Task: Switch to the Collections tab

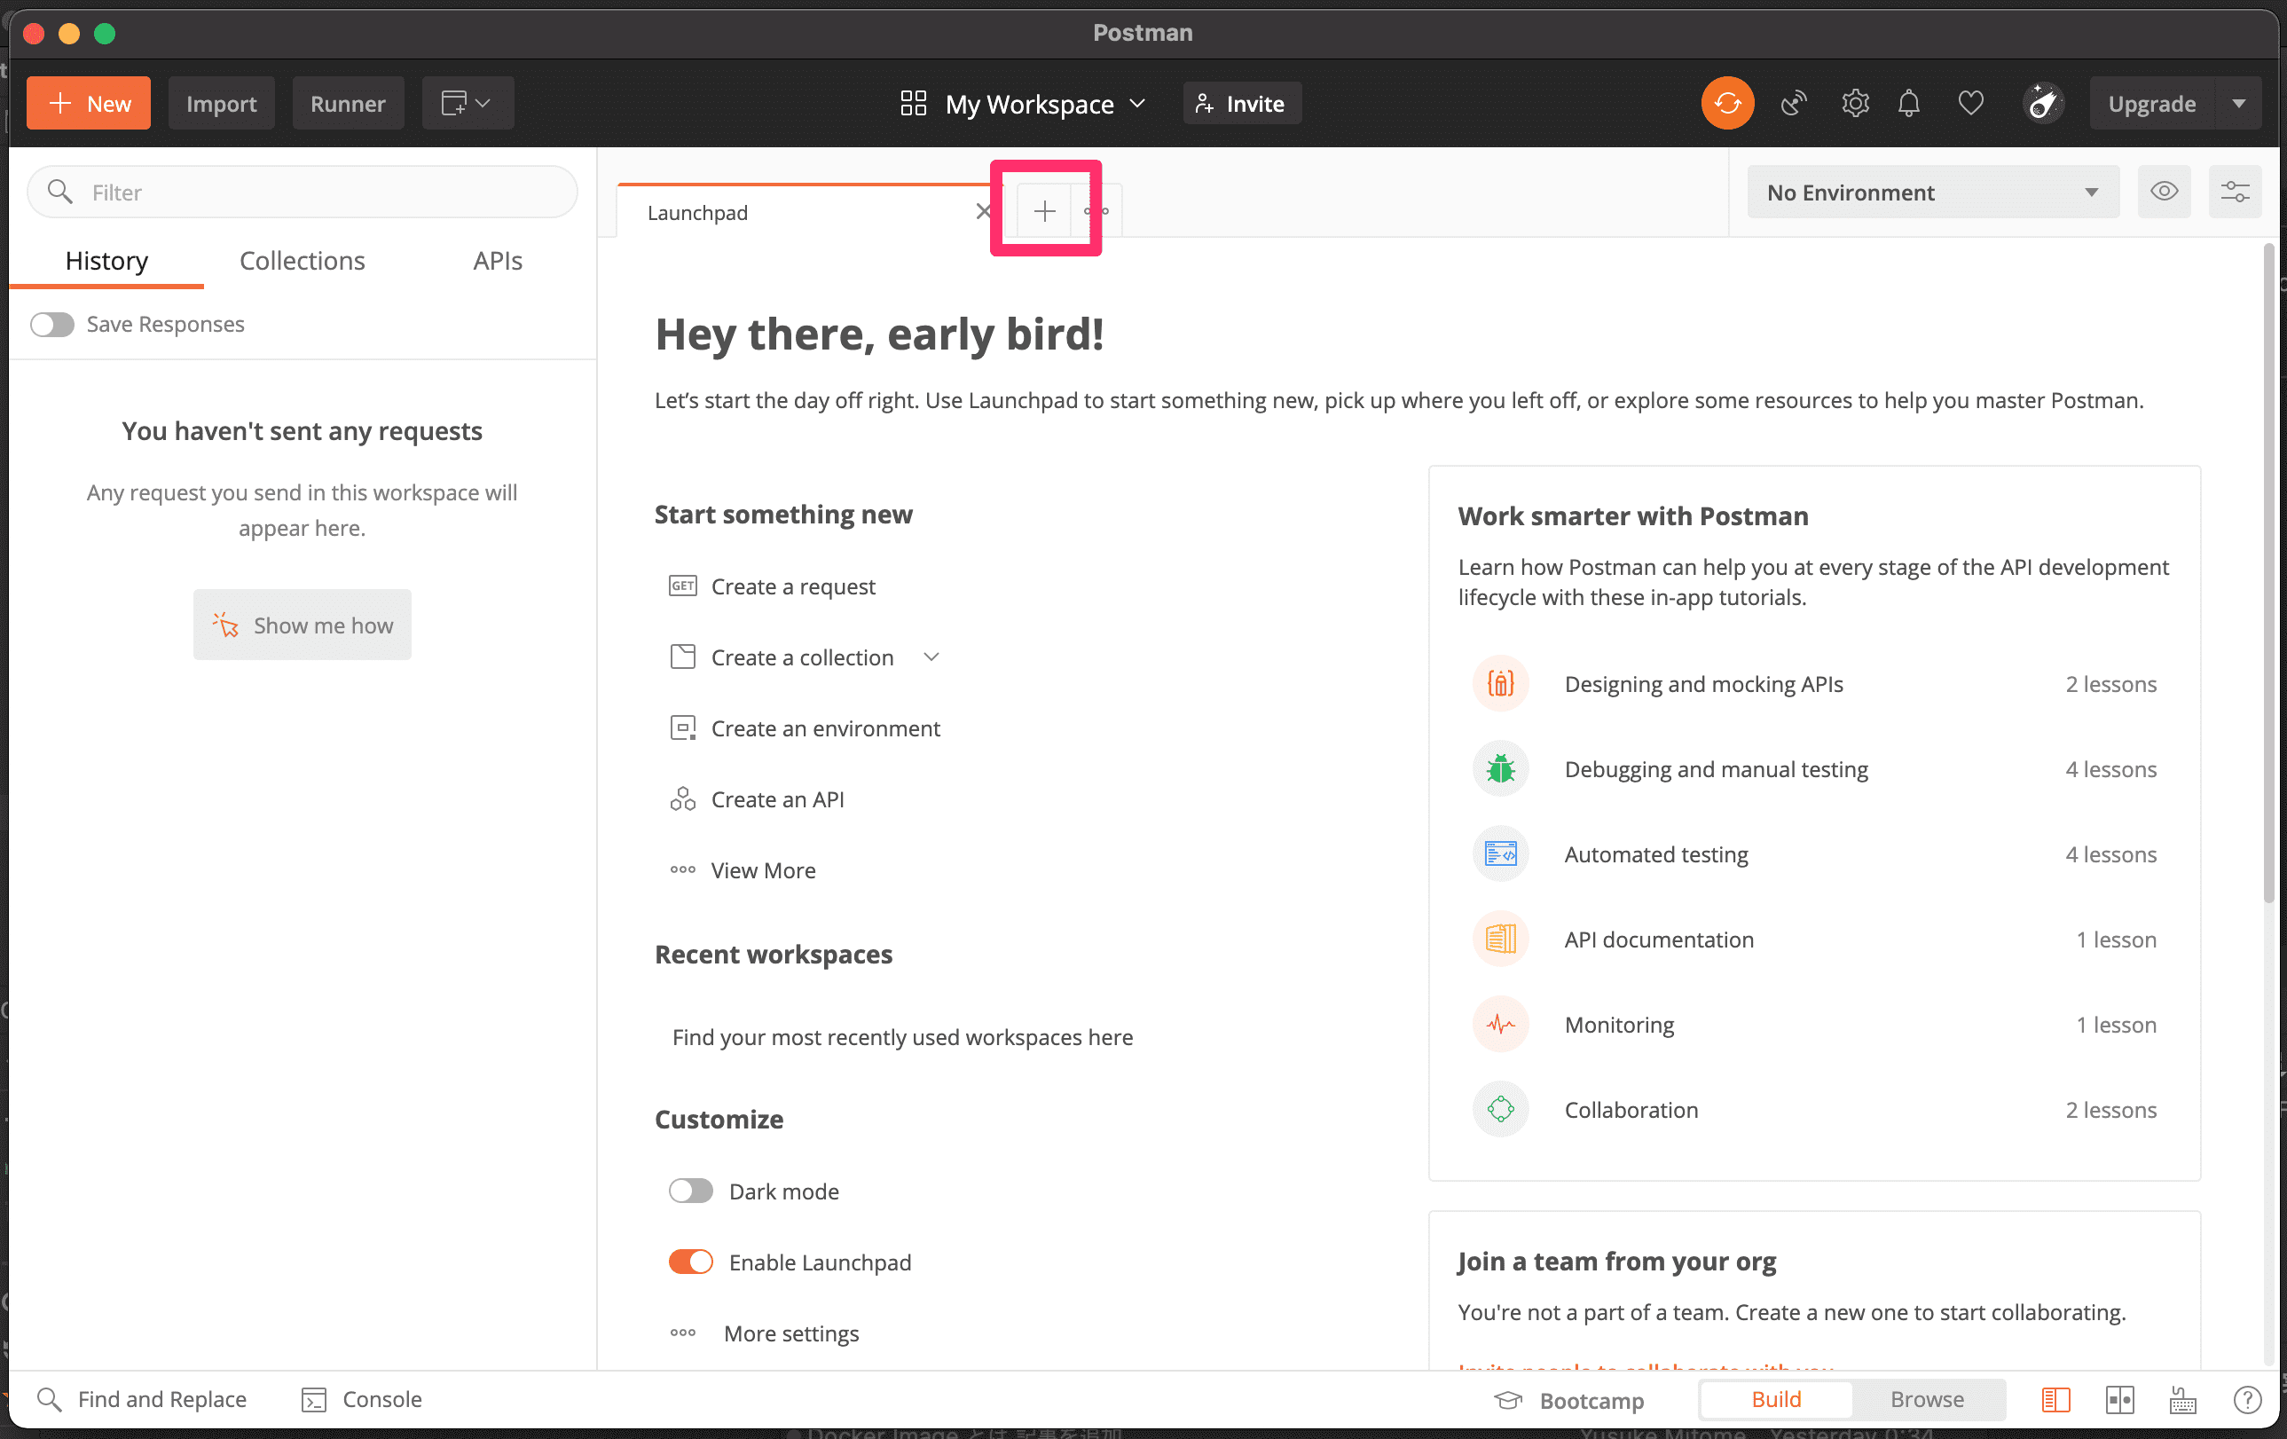Action: 302,260
